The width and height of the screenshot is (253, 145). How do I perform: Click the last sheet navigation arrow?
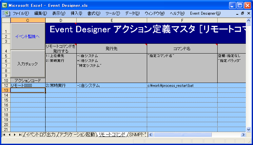pyautogui.click(x=20, y=135)
